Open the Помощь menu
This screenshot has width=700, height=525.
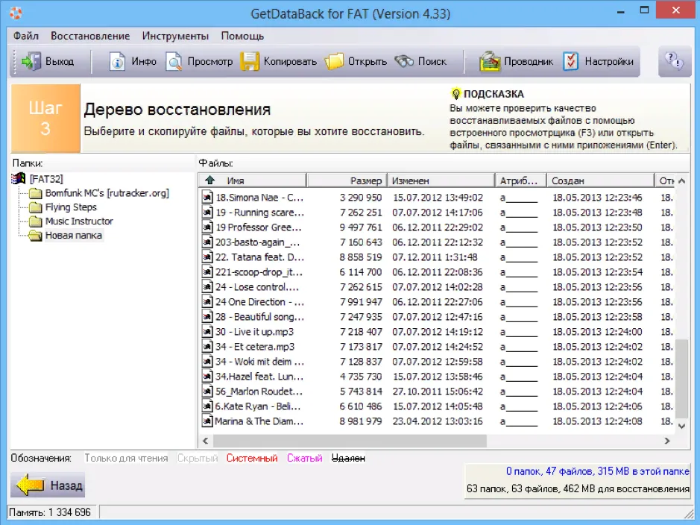point(242,36)
